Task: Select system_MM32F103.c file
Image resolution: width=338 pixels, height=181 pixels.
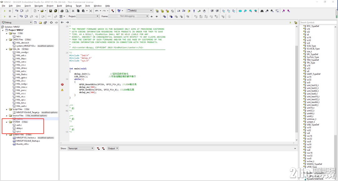Action: tap(26, 46)
